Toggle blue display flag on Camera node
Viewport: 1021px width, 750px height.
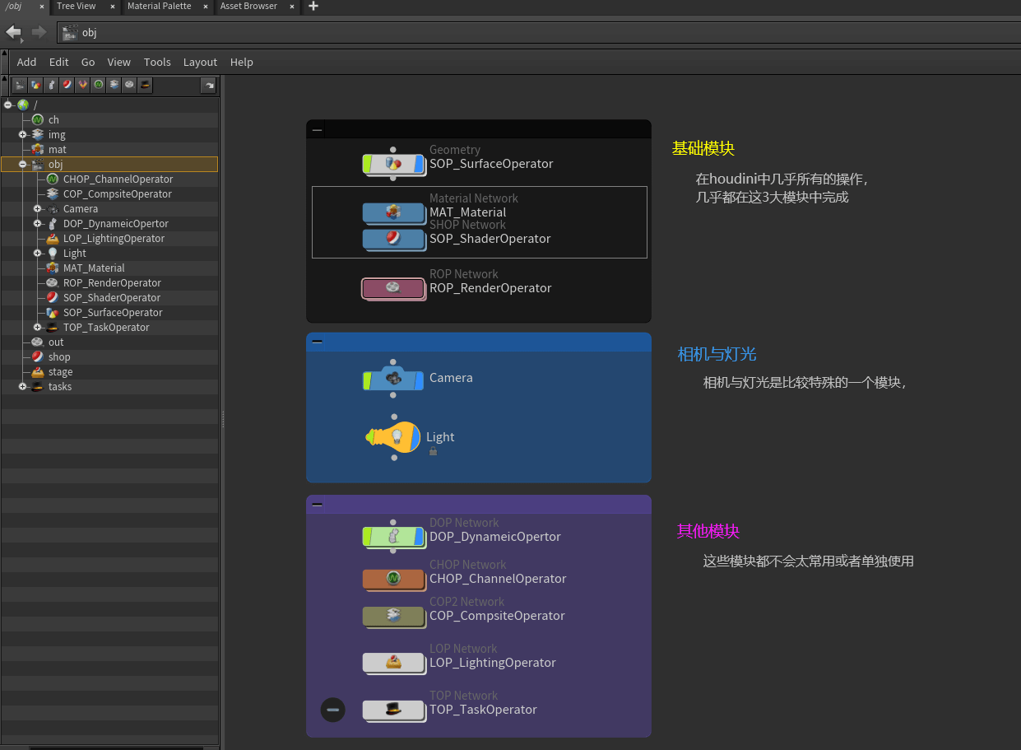point(419,380)
